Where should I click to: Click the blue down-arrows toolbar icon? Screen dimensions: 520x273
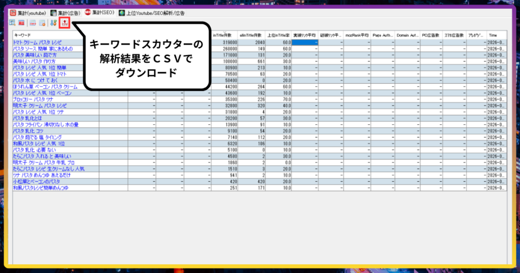[x=53, y=23]
